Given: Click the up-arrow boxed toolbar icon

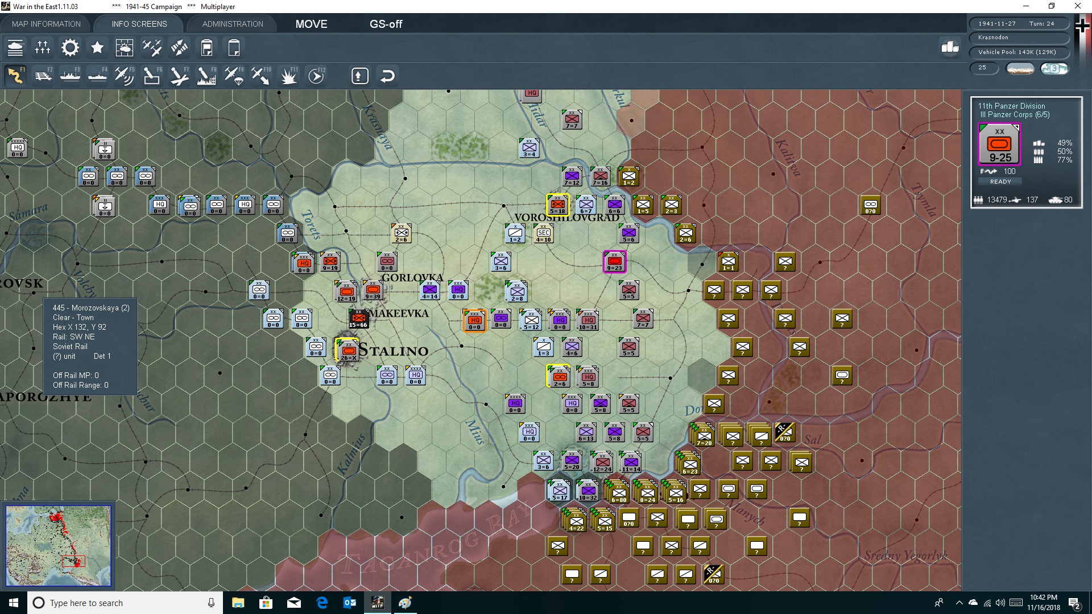Looking at the screenshot, I should 360,76.
